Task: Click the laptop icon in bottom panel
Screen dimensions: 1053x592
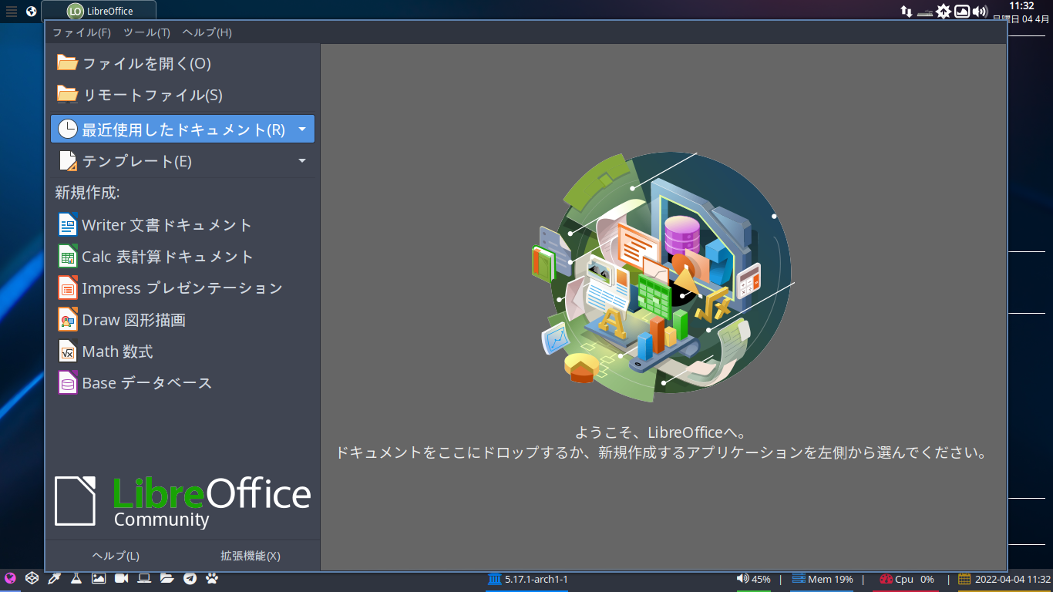Action: pyautogui.click(x=143, y=578)
